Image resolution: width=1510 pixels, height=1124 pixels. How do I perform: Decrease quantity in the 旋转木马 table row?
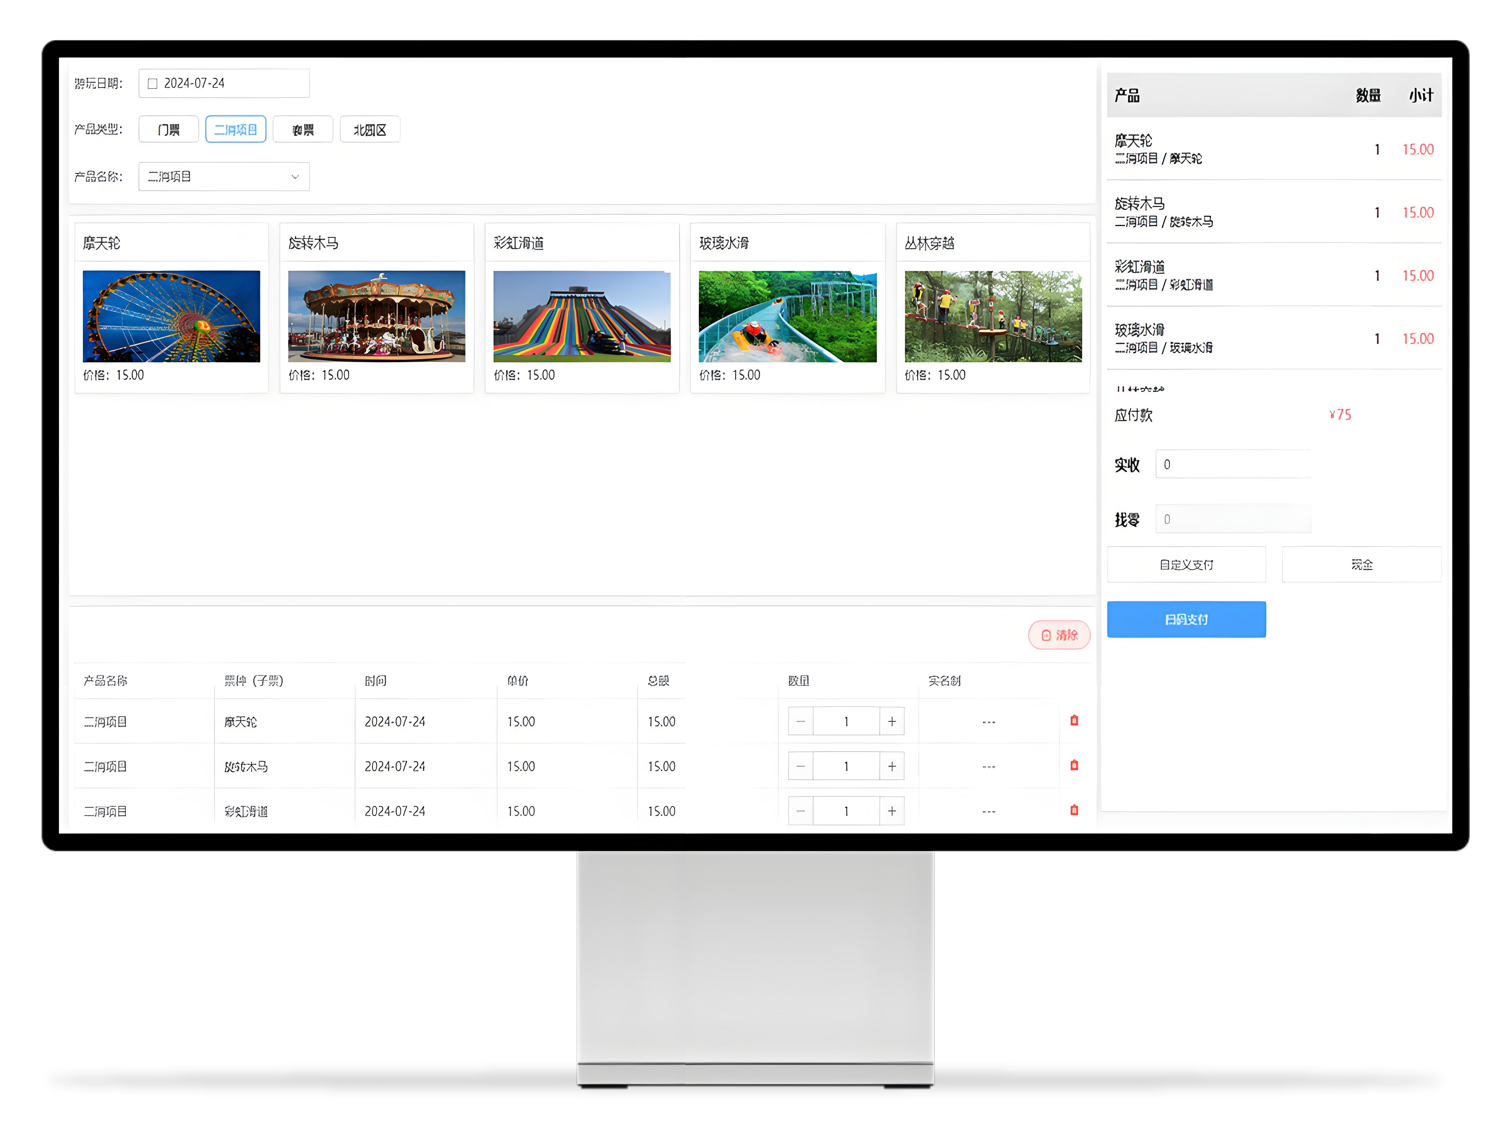[x=800, y=766]
